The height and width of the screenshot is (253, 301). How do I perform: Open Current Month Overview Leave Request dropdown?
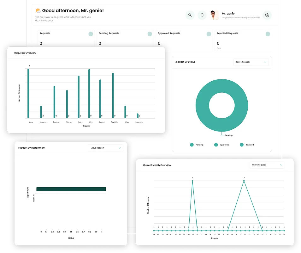(267, 165)
